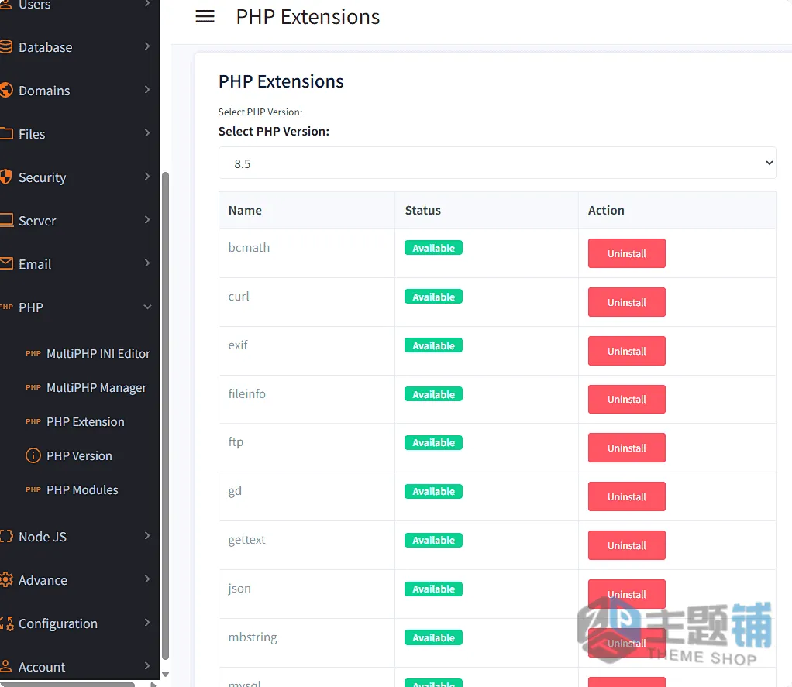Click the Status column header

[x=423, y=210]
